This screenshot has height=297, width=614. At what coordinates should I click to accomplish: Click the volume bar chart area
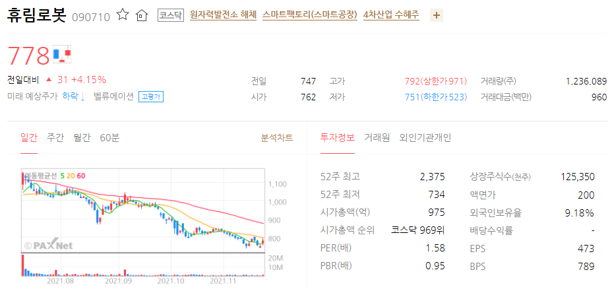pos(143,265)
